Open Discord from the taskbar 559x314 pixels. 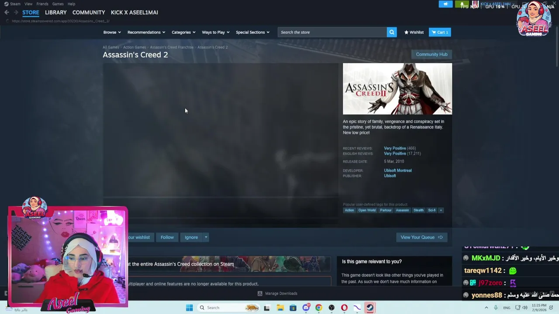point(306,308)
